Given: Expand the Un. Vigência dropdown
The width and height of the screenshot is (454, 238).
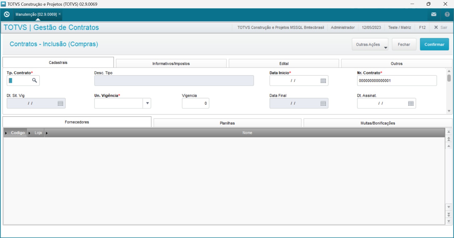Looking at the screenshot, I should [147, 103].
